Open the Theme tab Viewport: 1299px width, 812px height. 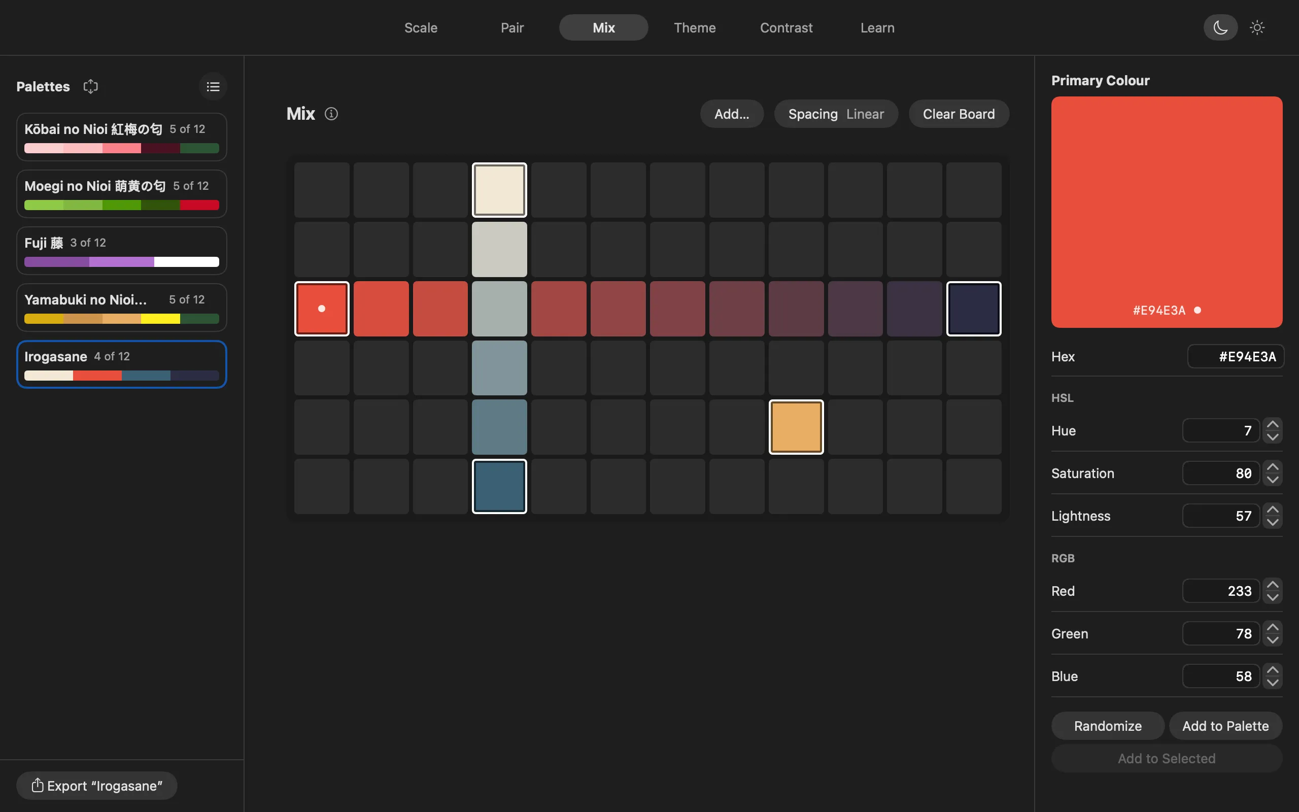coord(695,27)
